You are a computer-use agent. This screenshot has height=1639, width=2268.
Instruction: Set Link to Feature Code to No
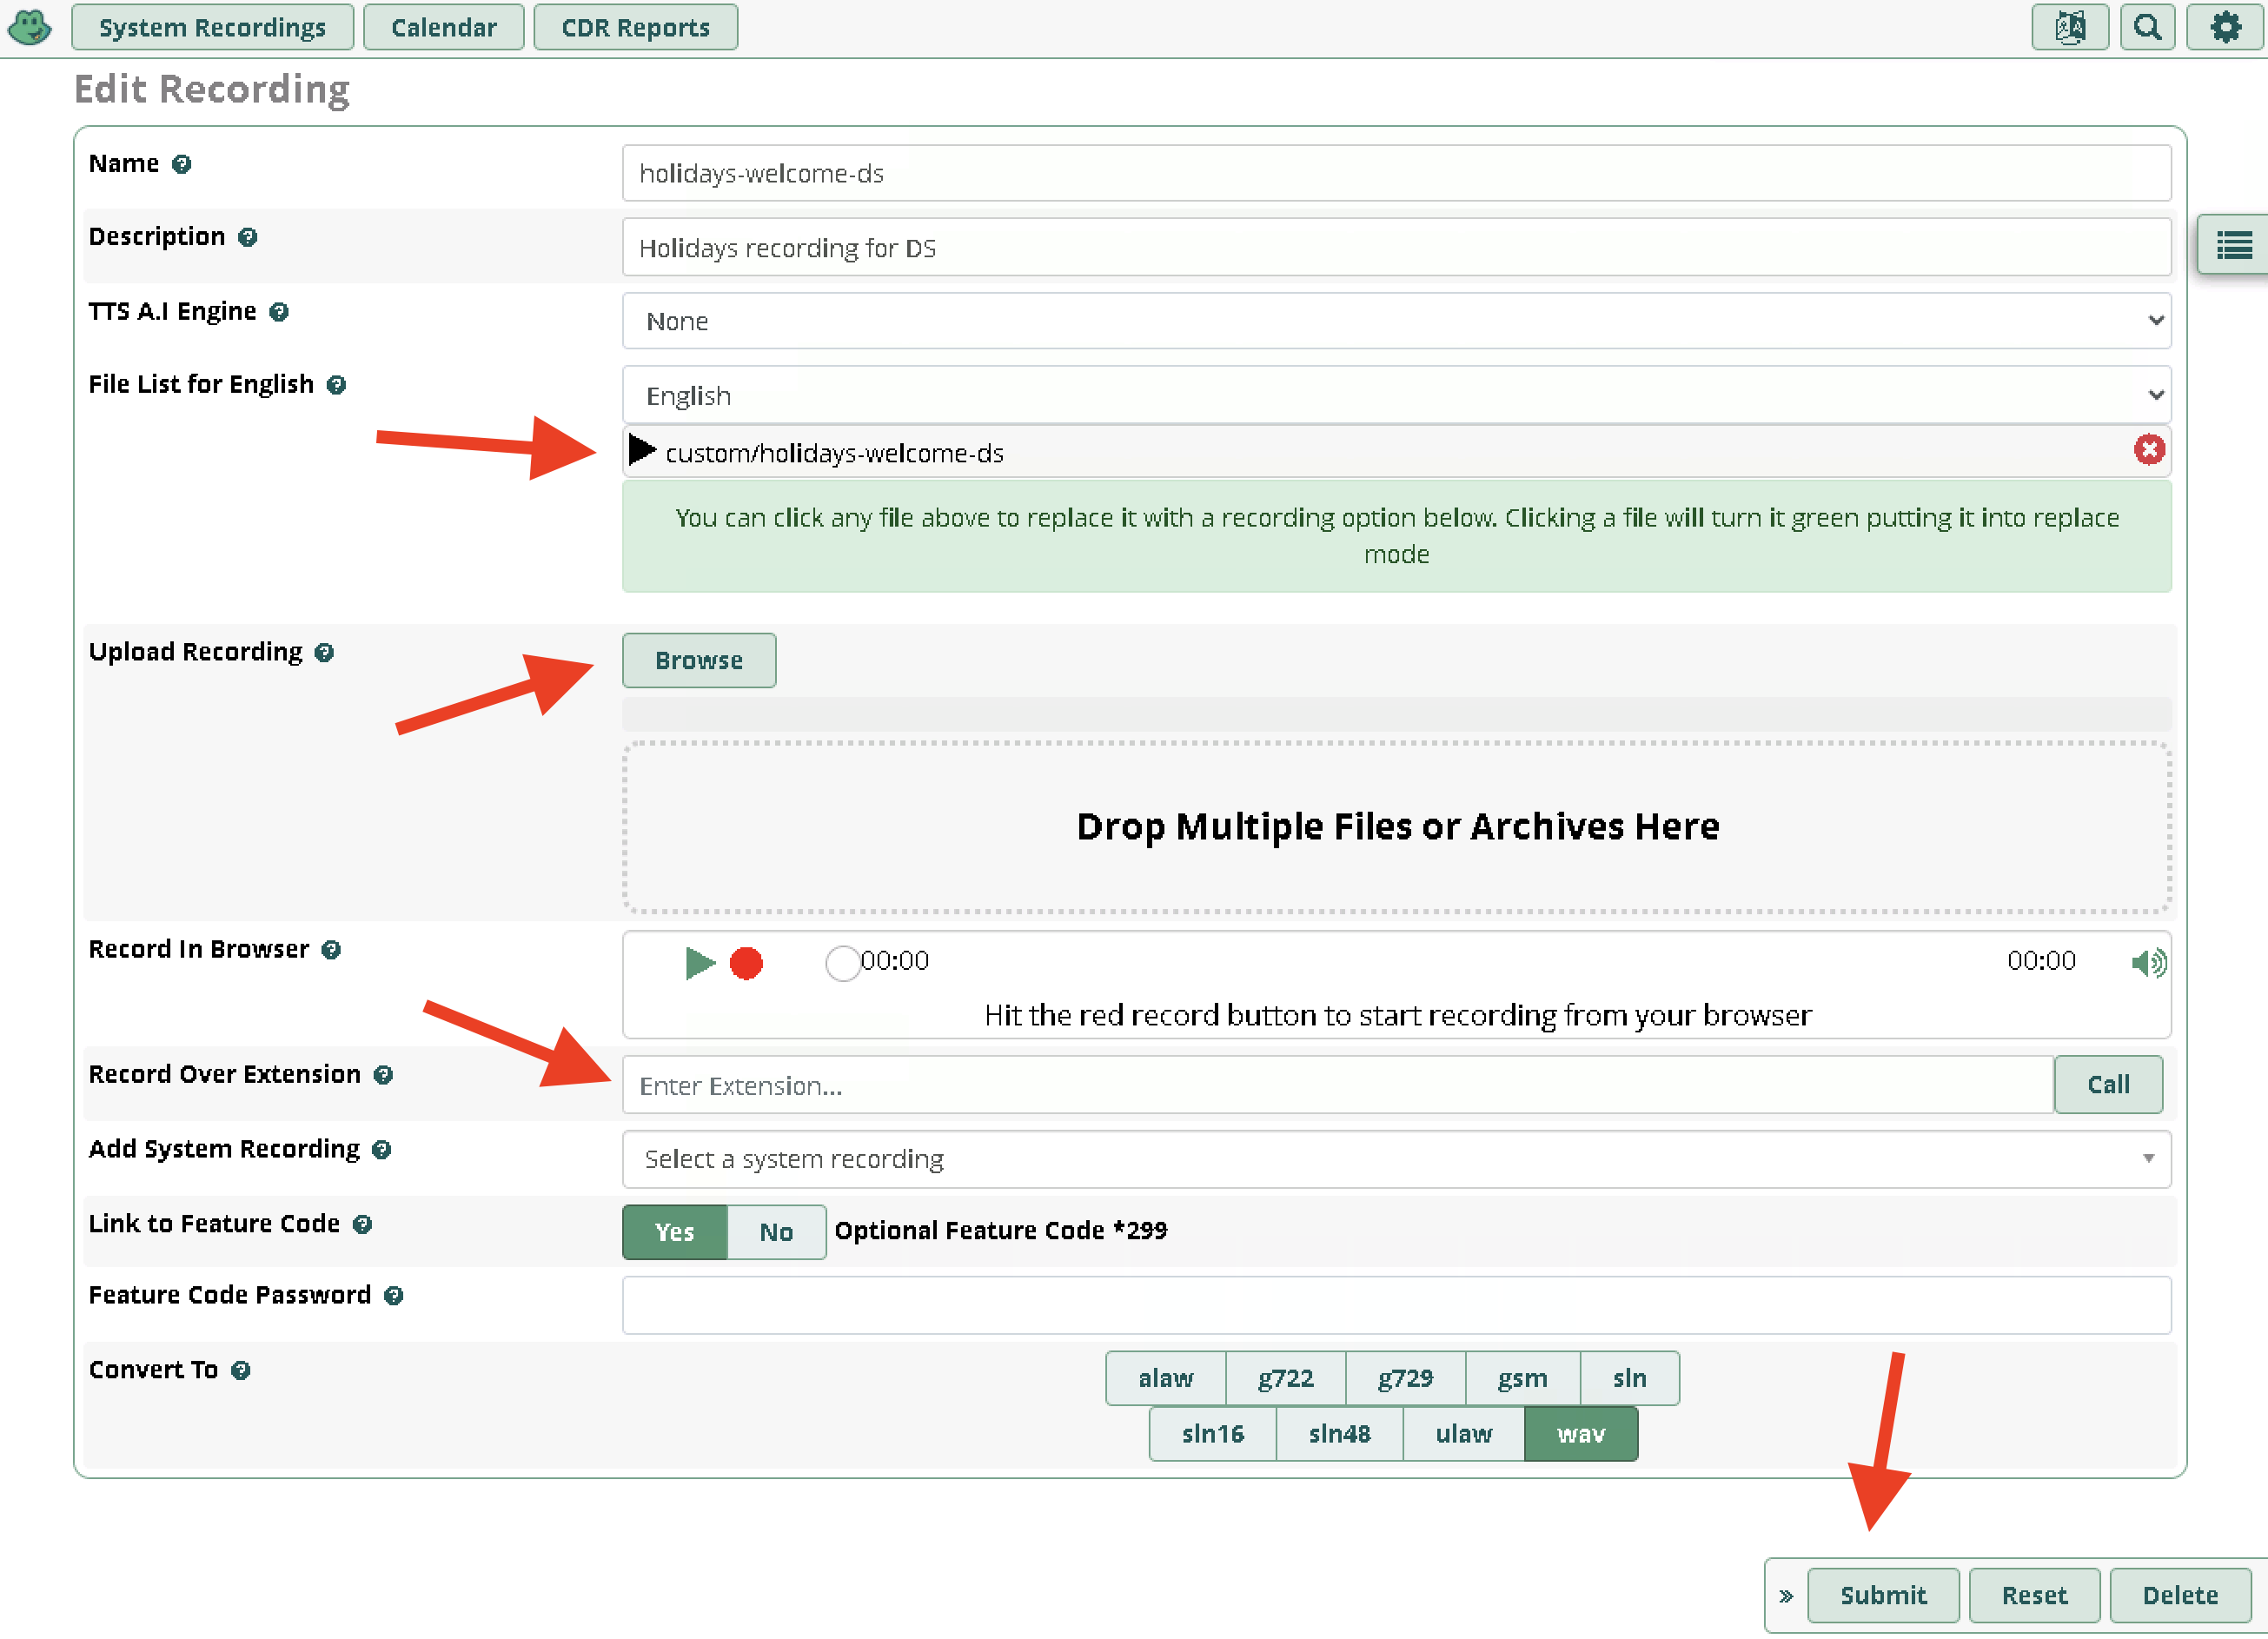pyautogui.click(x=776, y=1232)
